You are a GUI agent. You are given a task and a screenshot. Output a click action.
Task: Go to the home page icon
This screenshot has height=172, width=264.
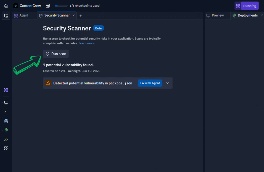(x=6, y=6)
